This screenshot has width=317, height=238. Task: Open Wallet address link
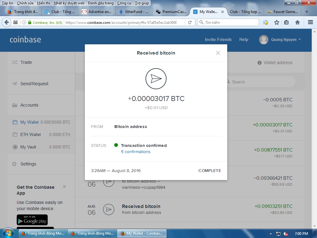pyautogui.click(x=278, y=63)
